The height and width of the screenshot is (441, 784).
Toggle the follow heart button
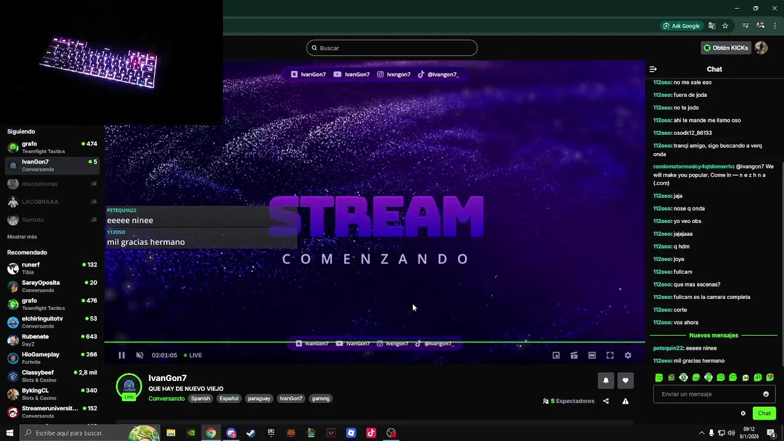625,380
